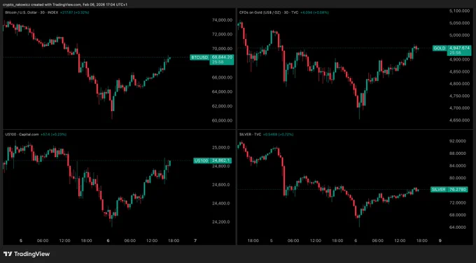
Task: Select the '4,750.000' gold axis label
Action: pyautogui.click(x=459, y=96)
